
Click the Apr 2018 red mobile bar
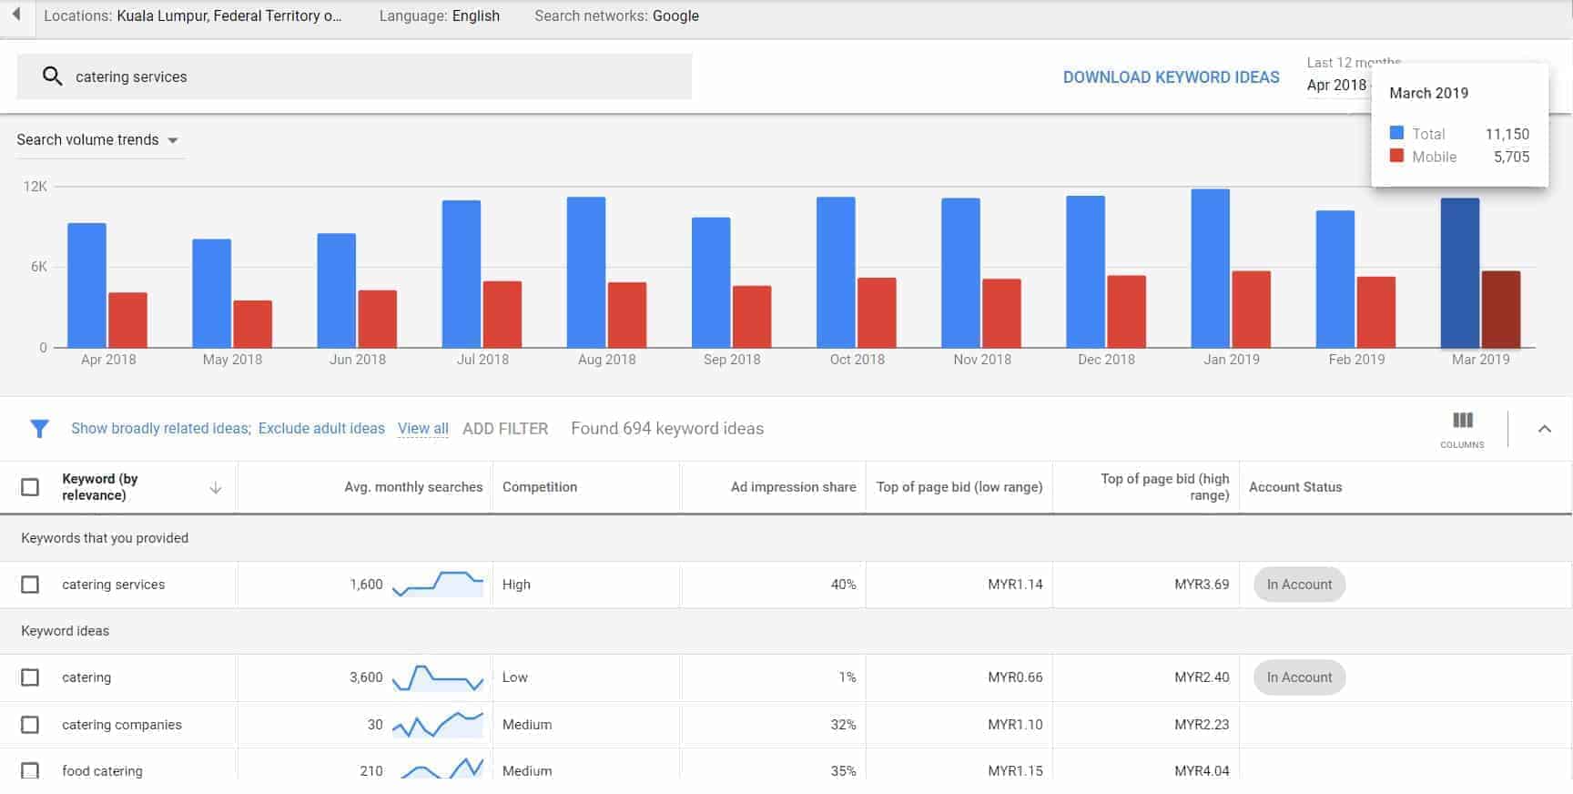pos(127,321)
